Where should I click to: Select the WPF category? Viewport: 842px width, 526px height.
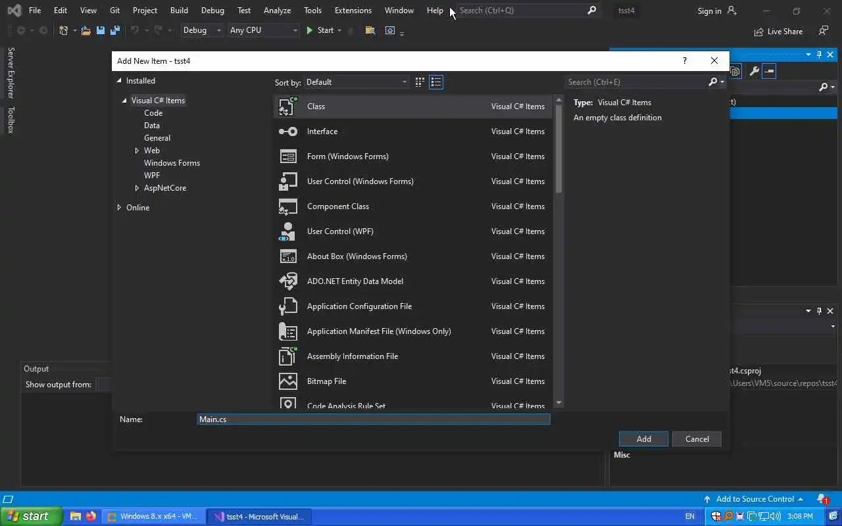(x=152, y=176)
